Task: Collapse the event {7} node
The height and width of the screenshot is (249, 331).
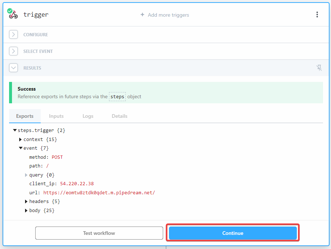Action: tap(21, 148)
